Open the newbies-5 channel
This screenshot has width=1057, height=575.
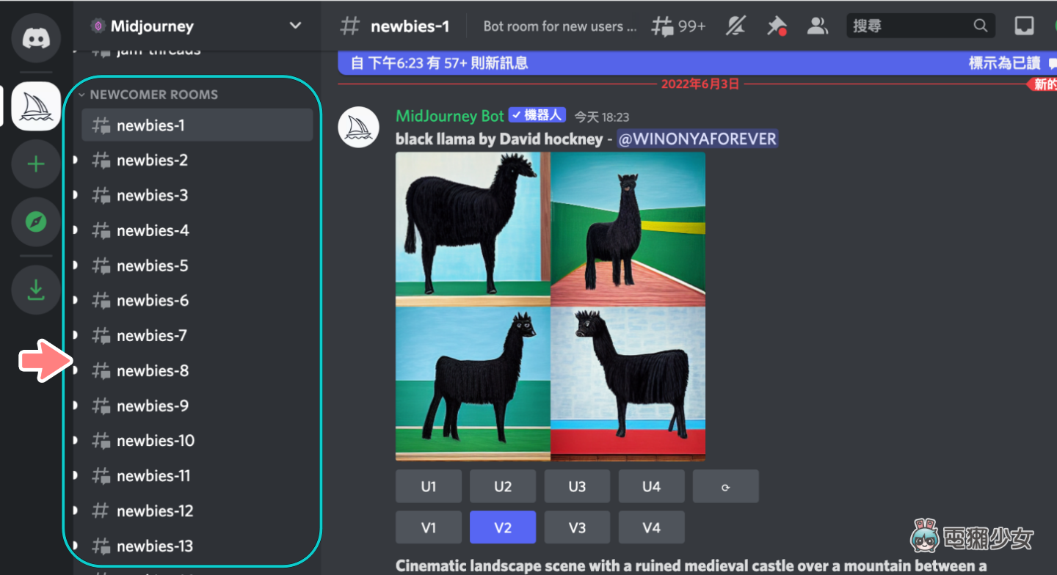click(197, 265)
